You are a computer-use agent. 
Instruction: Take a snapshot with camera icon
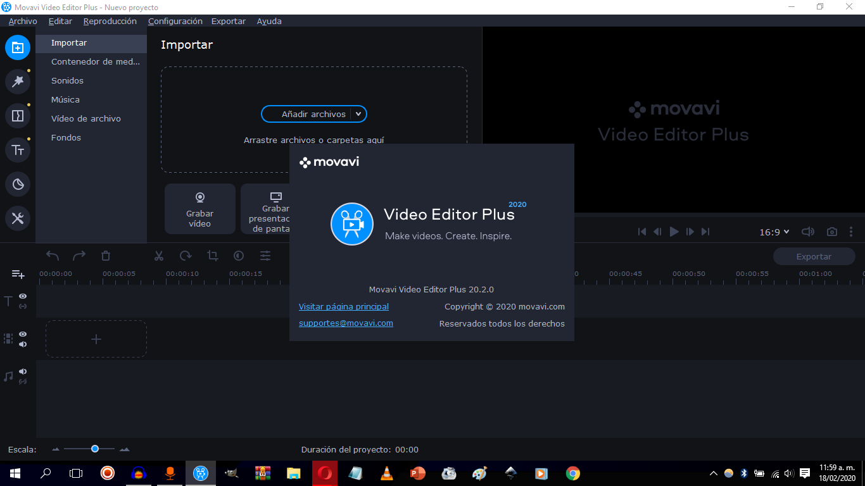(832, 232)
